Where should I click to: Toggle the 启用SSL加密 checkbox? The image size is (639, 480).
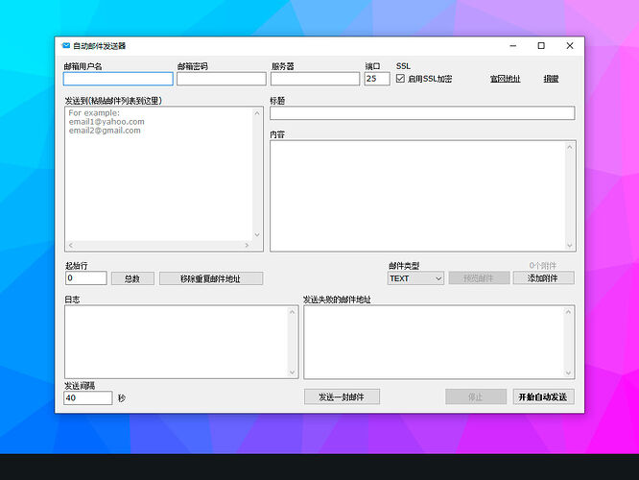click(x=401, y=79)
